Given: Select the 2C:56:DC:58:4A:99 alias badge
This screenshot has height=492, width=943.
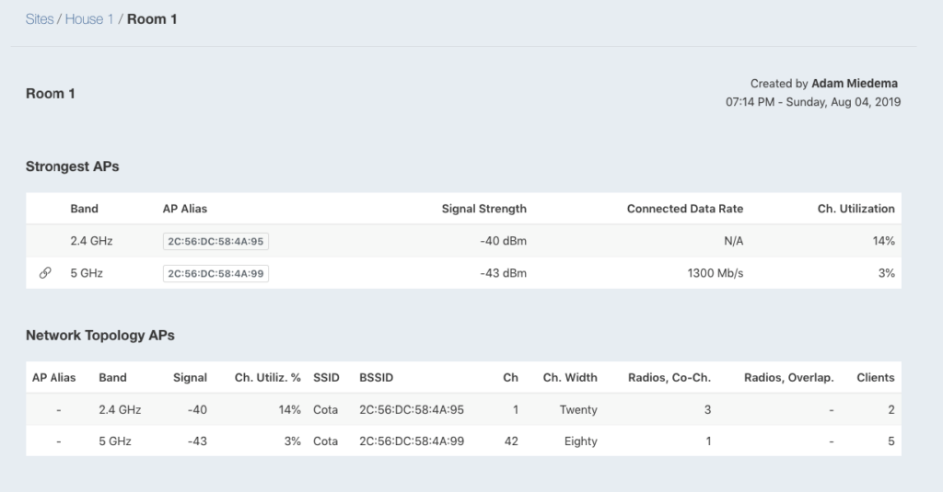Looking at the screenshot, I should pyautogui.click(x=215, y=273).
